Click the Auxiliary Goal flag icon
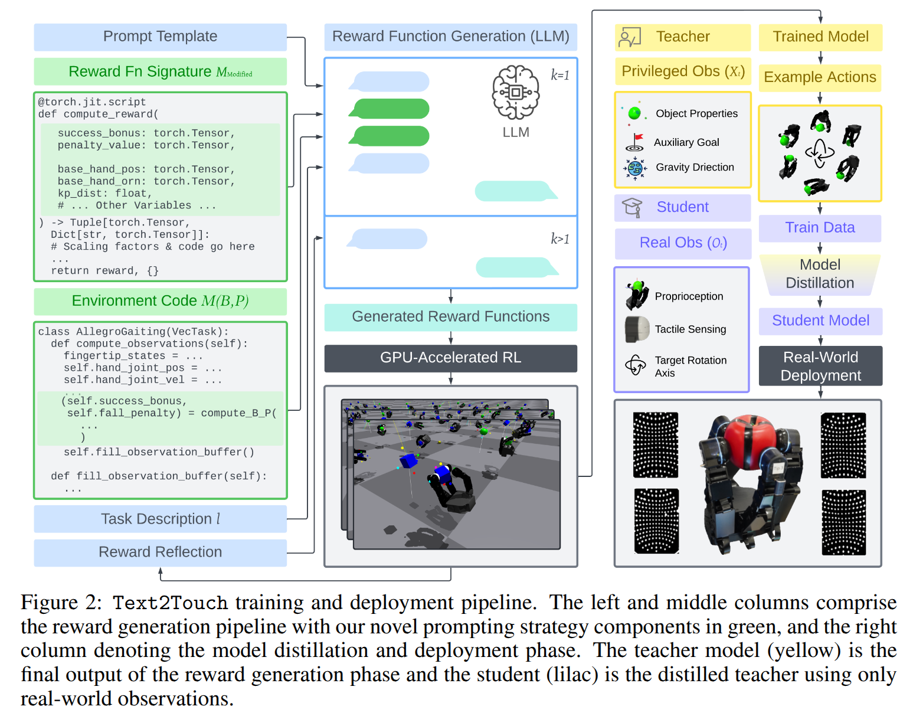Viewport: 913px width, 716px height. point(635,142)
